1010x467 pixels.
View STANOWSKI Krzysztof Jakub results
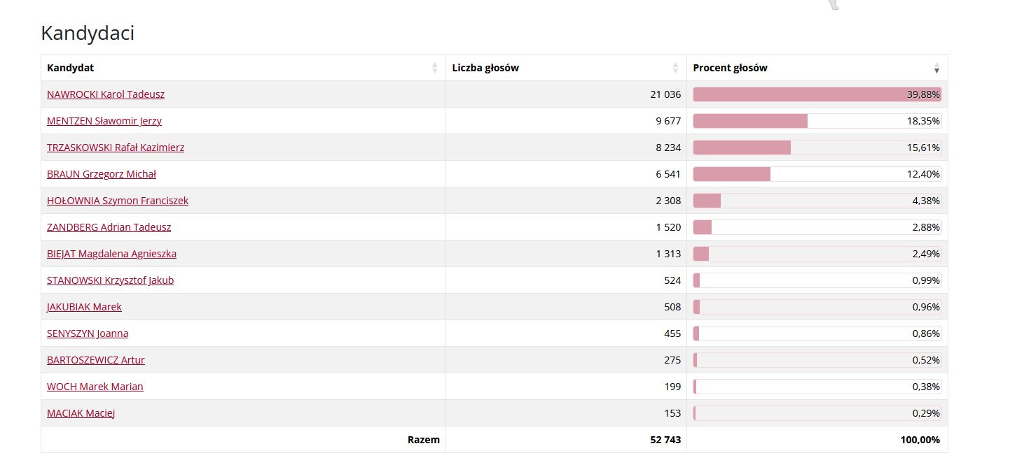(x=110, y=280)
